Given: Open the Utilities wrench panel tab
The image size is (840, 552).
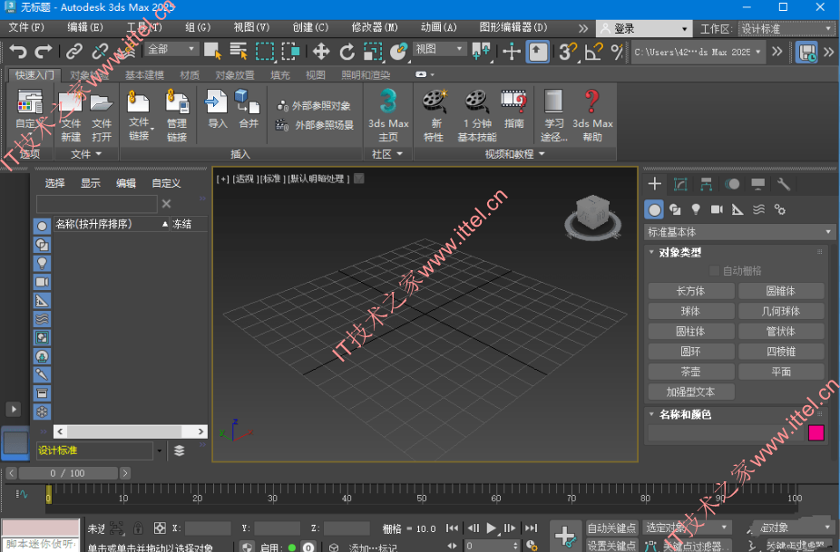Looking at the screenshot, I should coord(783,184).
